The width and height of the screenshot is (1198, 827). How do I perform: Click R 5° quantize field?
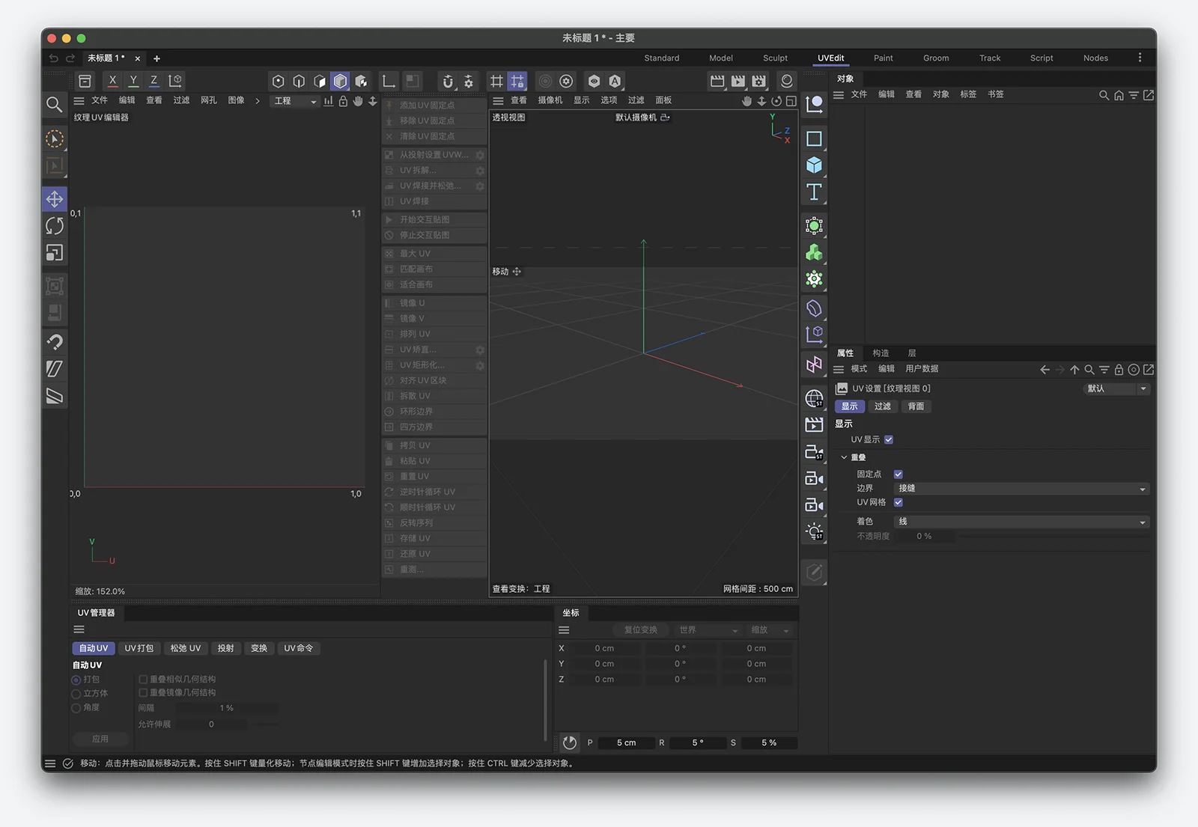coord(697,743)
